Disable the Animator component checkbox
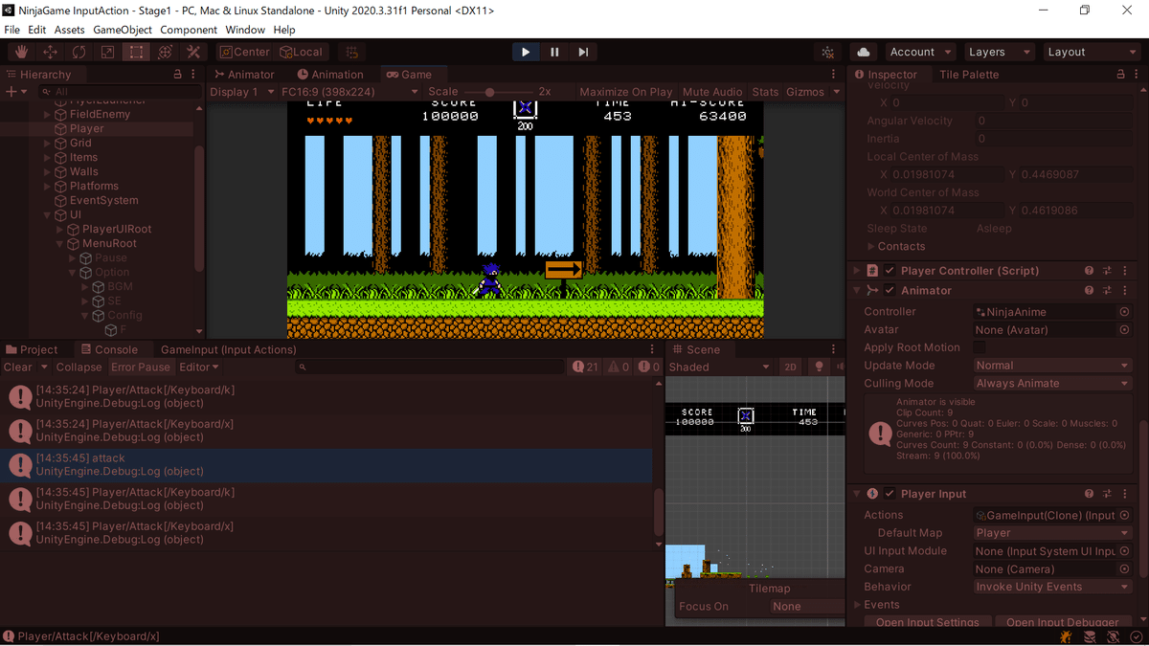This screenshot has height=646, width=1149. (890, 290)
